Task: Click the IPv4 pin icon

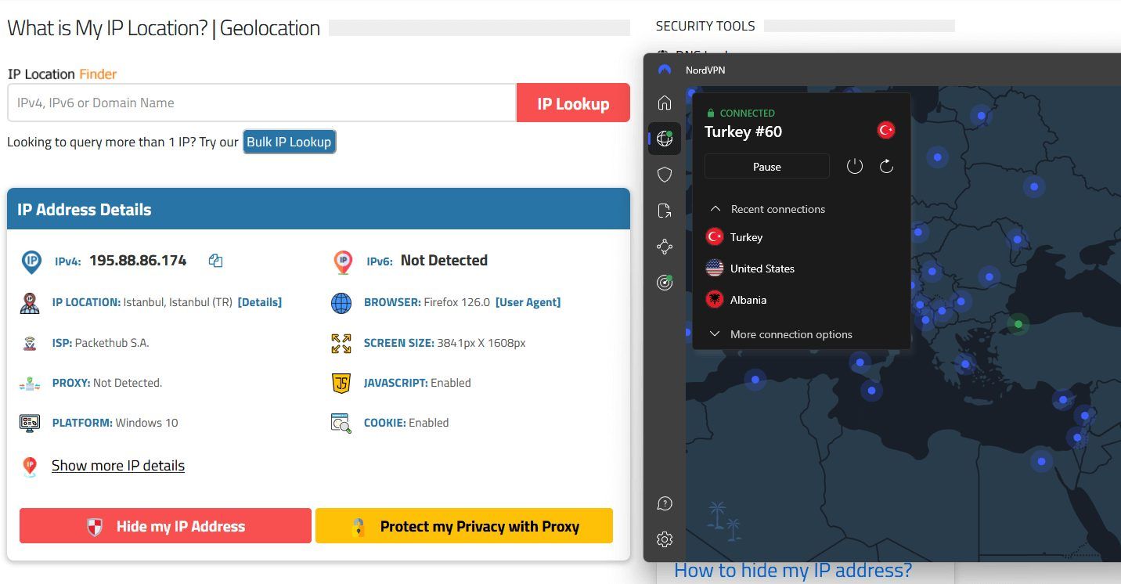Action: pos(31,262)
